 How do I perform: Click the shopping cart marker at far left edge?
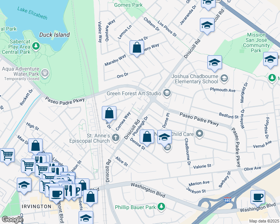pyautogui.click(x=7, y=155)
